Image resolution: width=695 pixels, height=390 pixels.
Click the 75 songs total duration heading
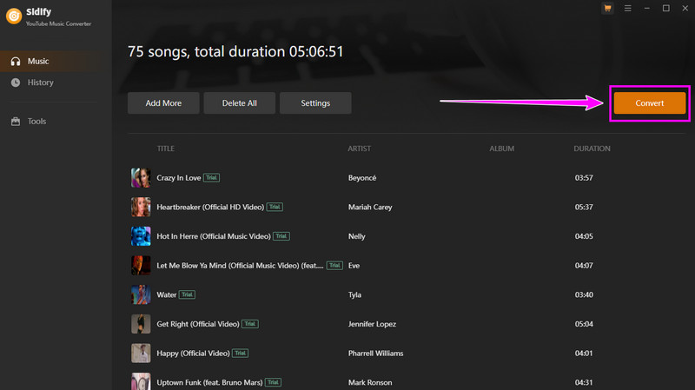(x=235, y=52)
